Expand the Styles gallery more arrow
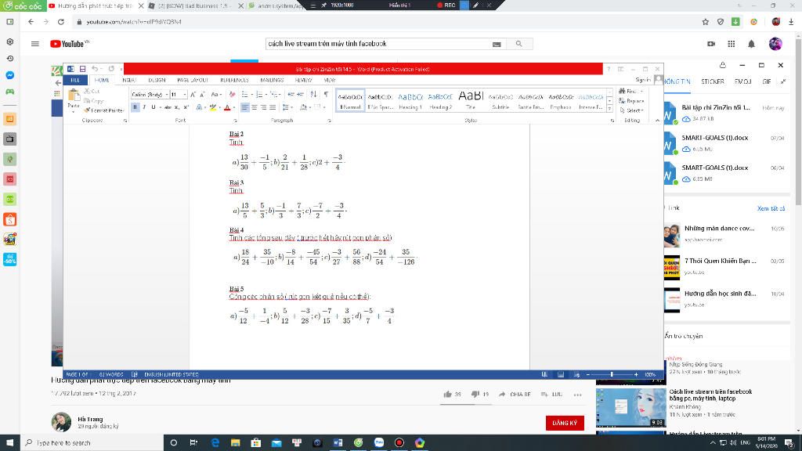The width and height of the screenshot is (802, 451). click(609, 110)
